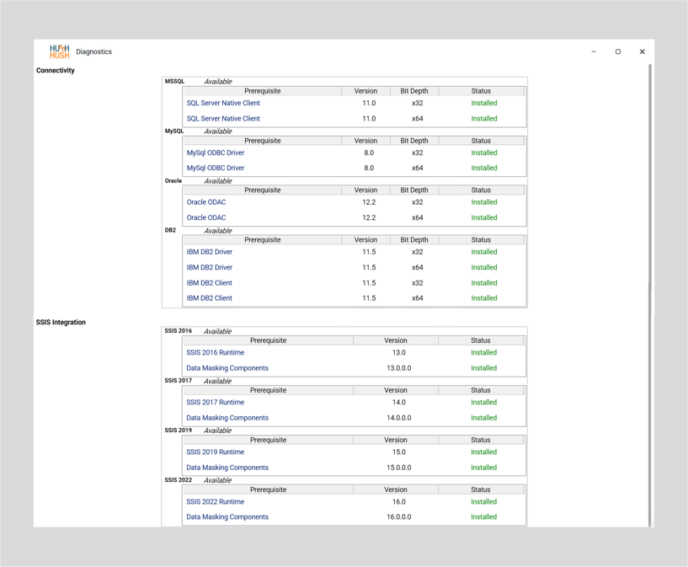
Task: Click the Version header in SSIS 2017 table
Action: point(396,390)
